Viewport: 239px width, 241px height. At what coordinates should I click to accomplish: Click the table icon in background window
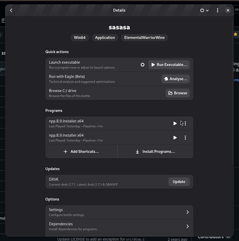(3, 21)
